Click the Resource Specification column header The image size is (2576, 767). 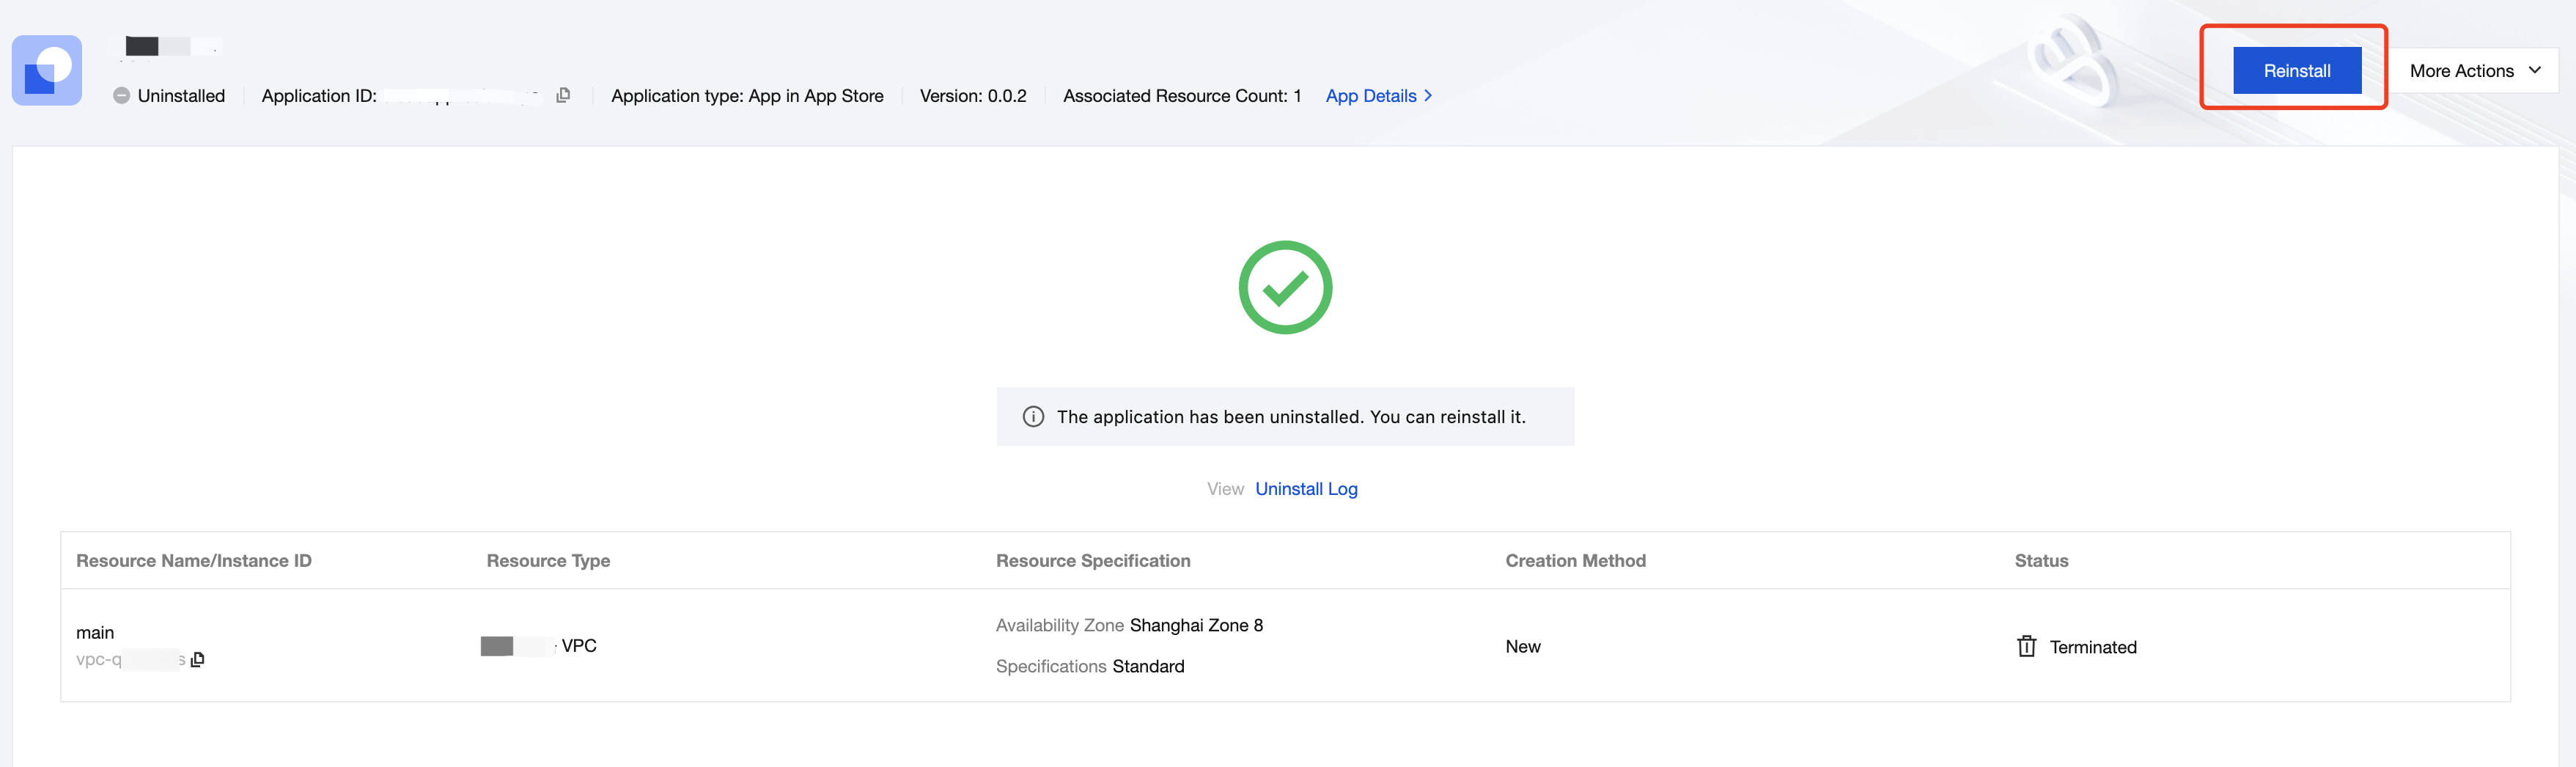coord(1093,561)
